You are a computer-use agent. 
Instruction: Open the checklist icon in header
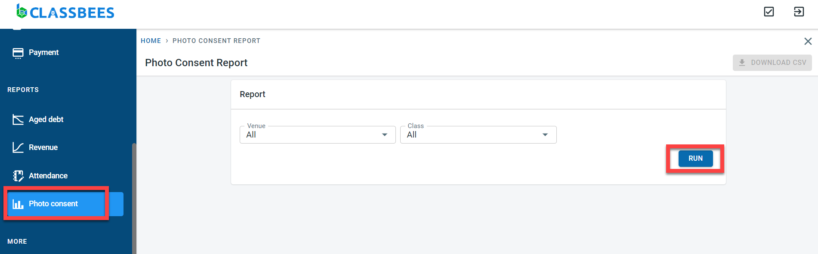(769, 12)
